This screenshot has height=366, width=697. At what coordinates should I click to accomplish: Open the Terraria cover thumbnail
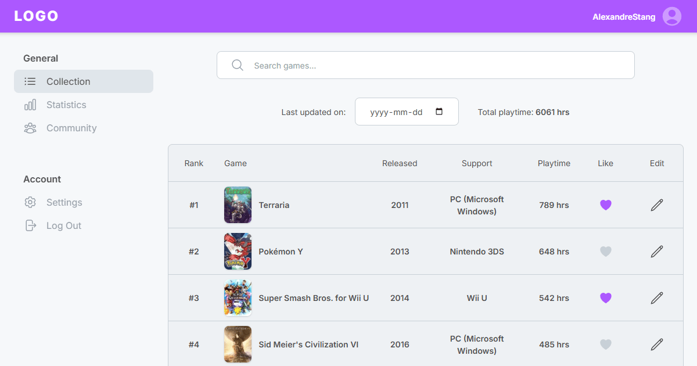(x=238, y=205)
